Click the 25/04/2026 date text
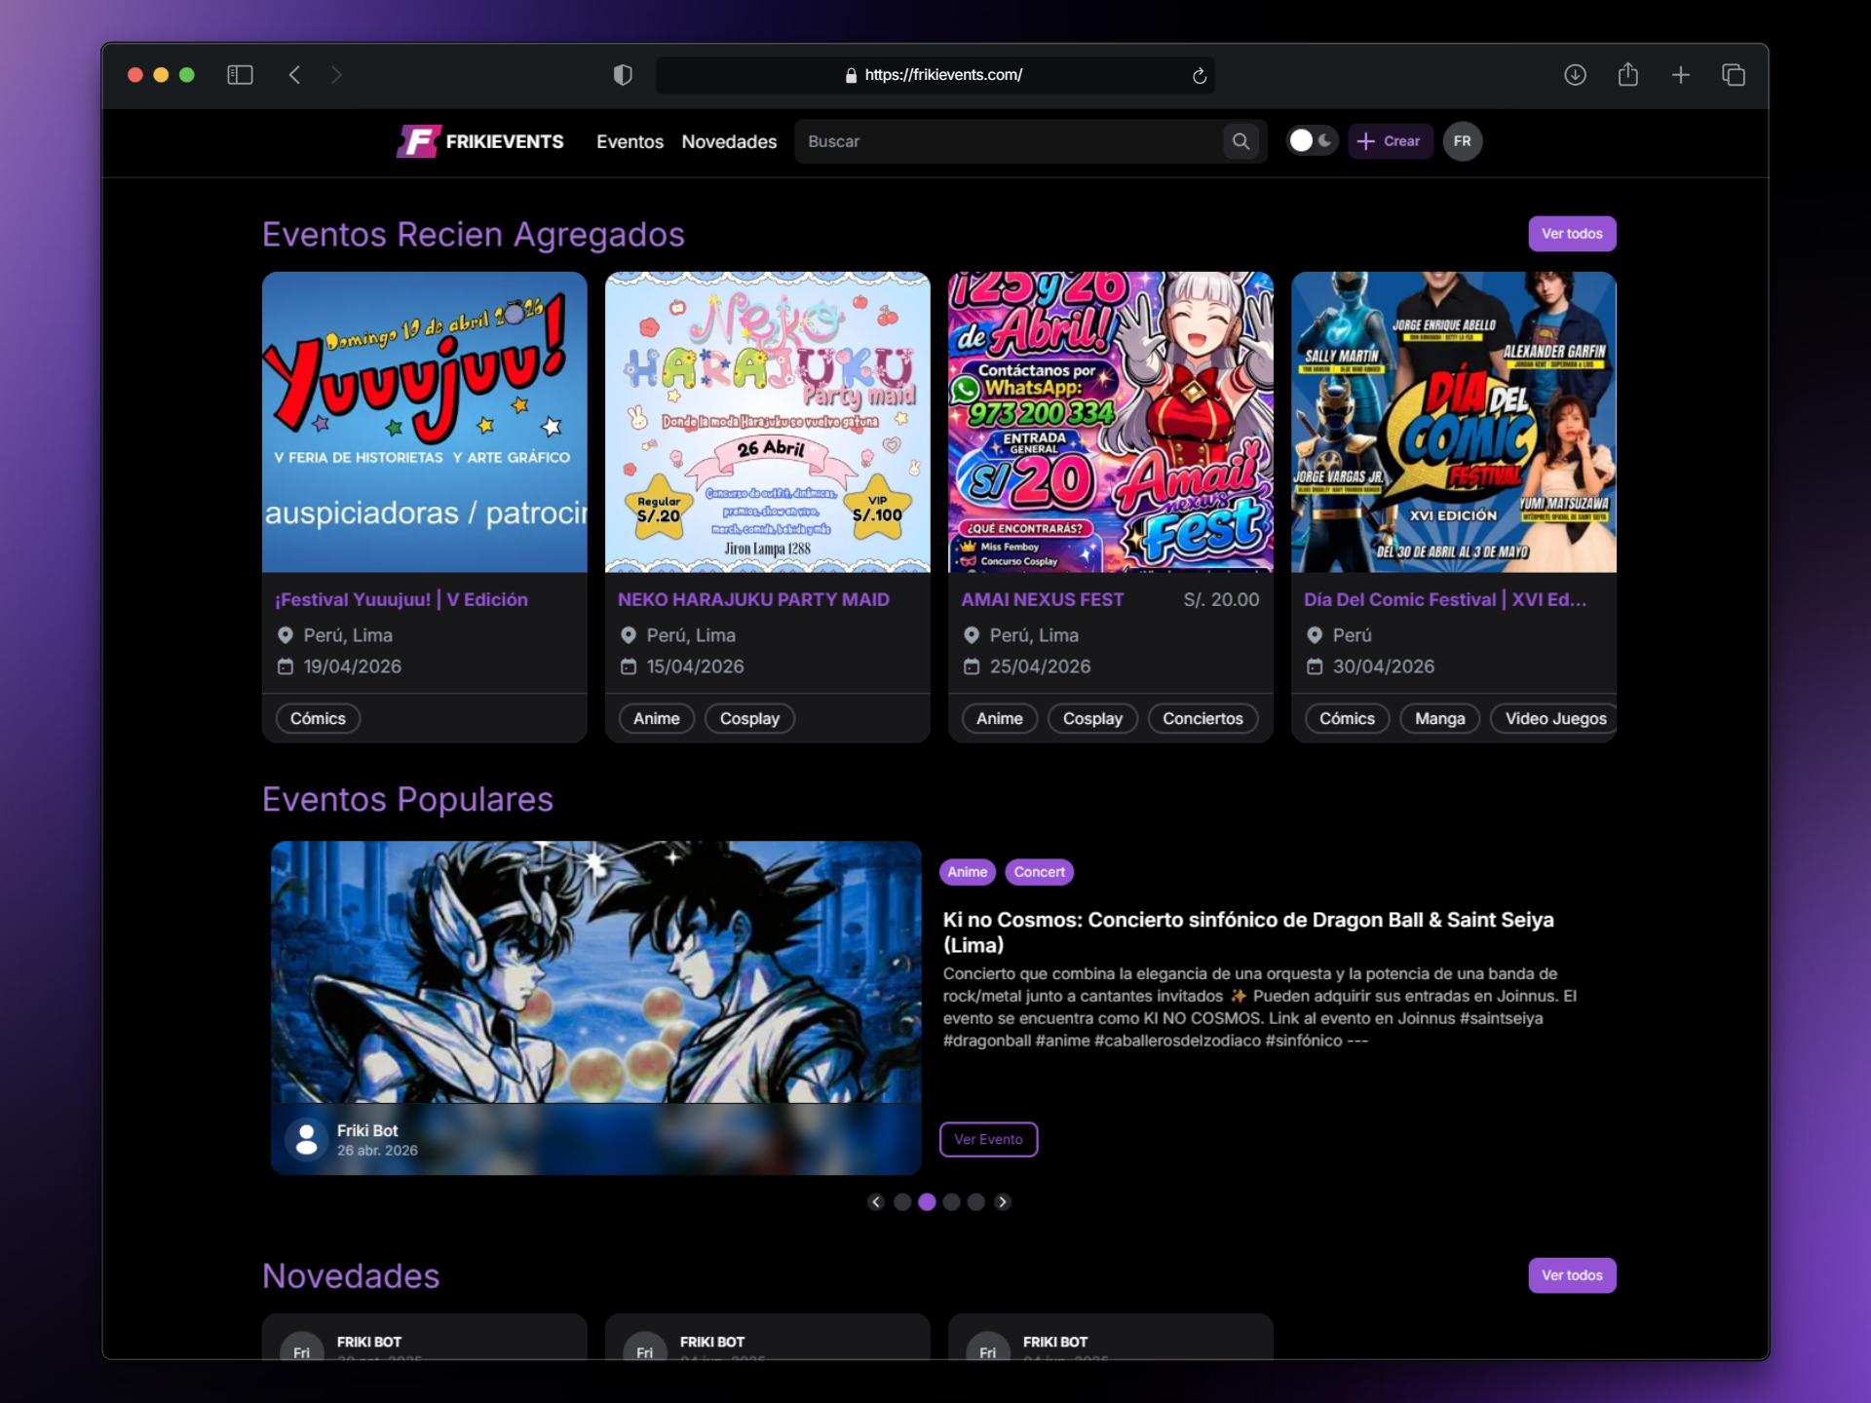Screen dimensions: 1871x1403 [x=1040, y=666]
